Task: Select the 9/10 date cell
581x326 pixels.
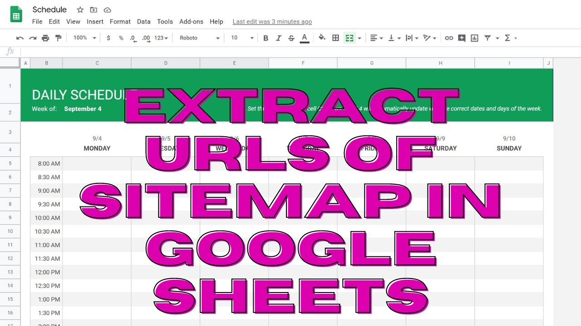Action: pos(509,139)
